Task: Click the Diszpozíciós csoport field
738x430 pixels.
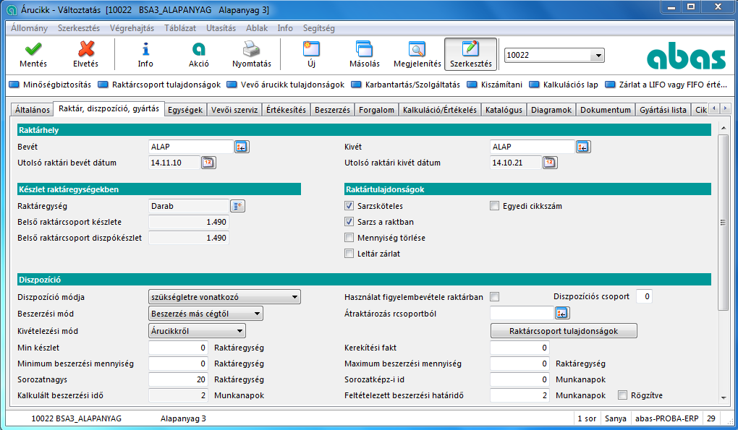Action: [644, 296]
